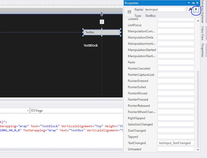This screenshot has width=207, height=158.
Task: Open the left dropdown arrow above XAML code
Action: [x=28, y=111]
